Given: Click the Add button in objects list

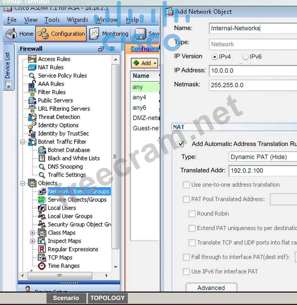Looking at the screenshot, I should coord(145,63).
